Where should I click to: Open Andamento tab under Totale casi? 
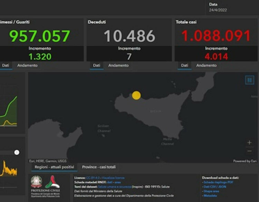pos(207,65)
